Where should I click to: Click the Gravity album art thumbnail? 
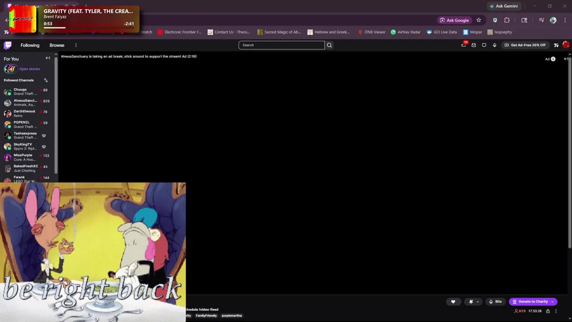click(22, 19)
